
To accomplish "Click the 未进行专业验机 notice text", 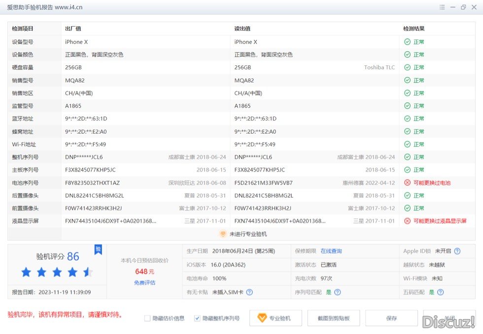I will pos(248,234).
